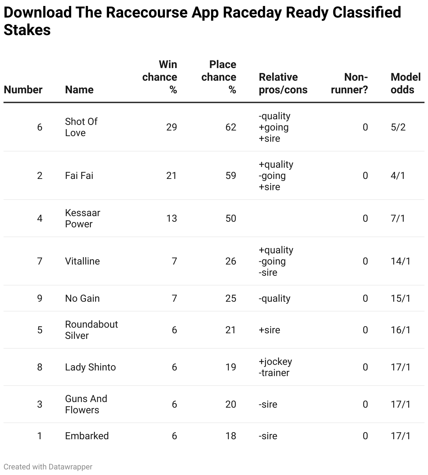428x475 pixels.
Task: Select the Roundabout Silver name cell
Action: [x=92, y=330]
